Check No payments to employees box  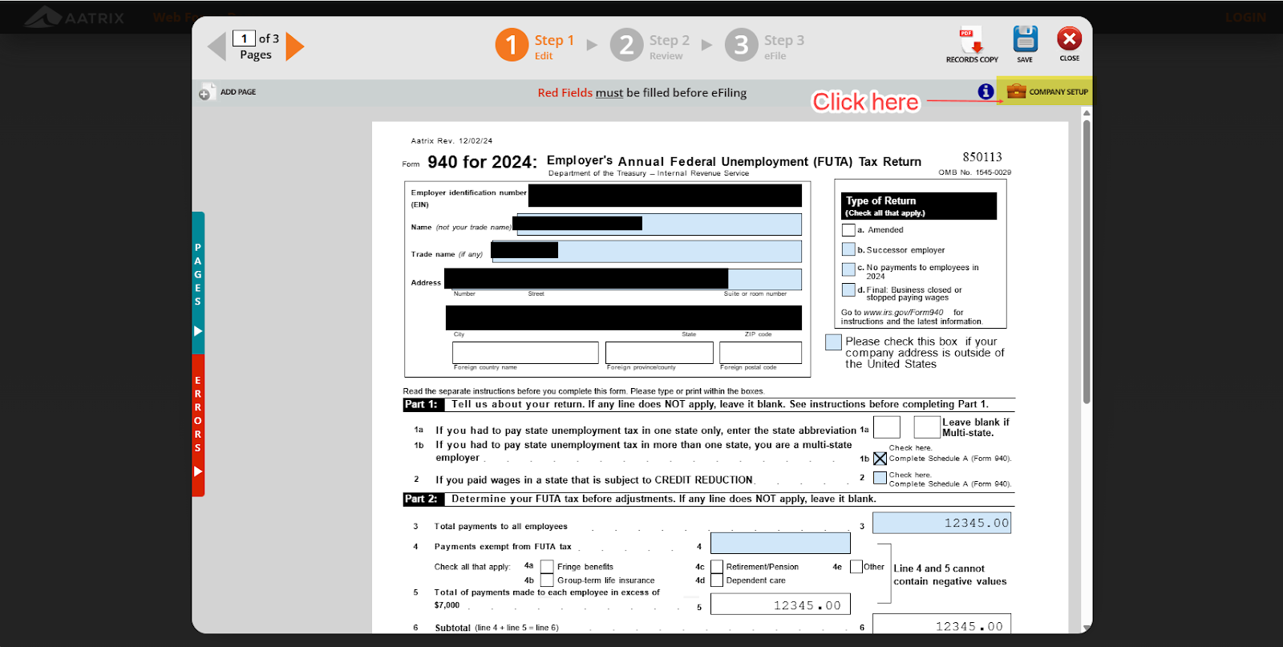pyautogui.click(x=848, y=269)
